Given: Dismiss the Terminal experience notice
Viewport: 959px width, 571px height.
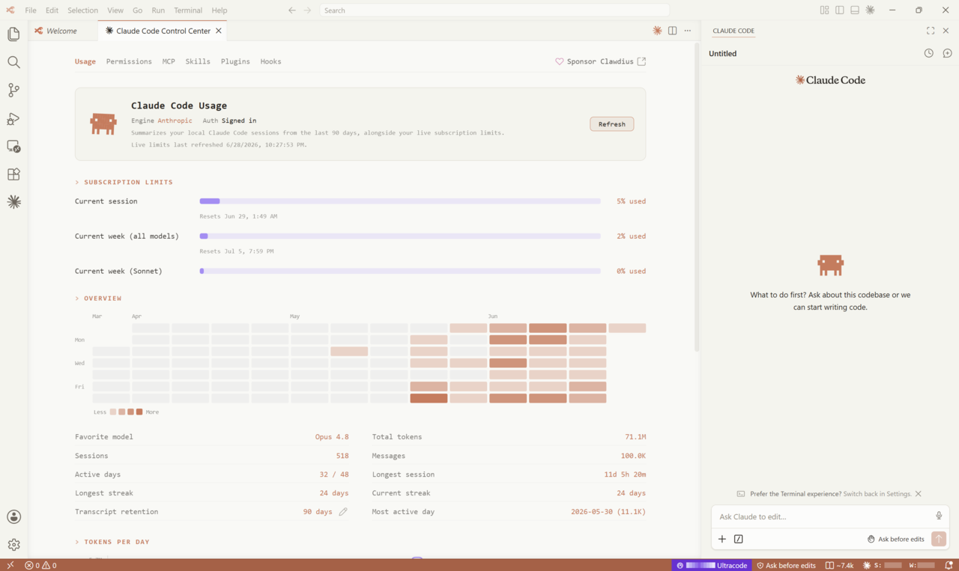Looking at the screenshot, I should tap(918, 494).
